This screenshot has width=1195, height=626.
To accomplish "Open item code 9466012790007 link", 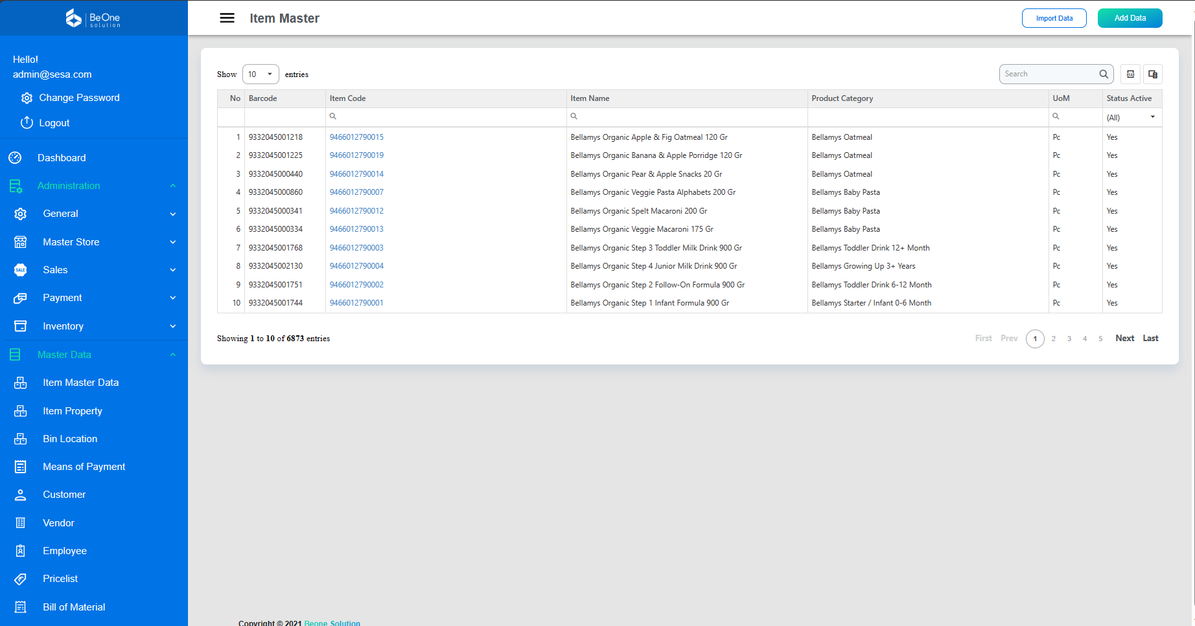I will coord(356,192).
